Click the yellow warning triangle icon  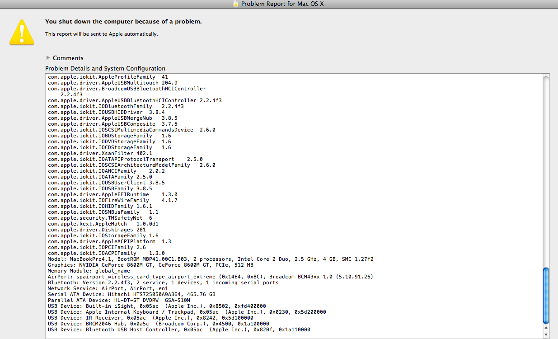(22, 33)
